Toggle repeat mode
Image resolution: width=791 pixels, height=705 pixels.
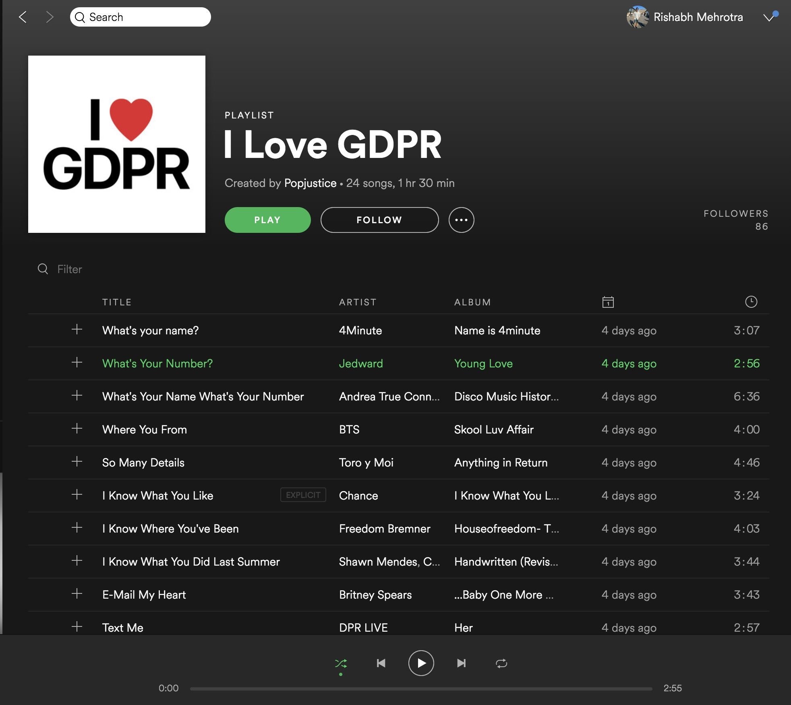(x=501, y=663)
